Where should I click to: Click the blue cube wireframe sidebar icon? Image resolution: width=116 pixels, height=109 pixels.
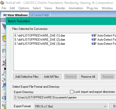tap(4, 86)
